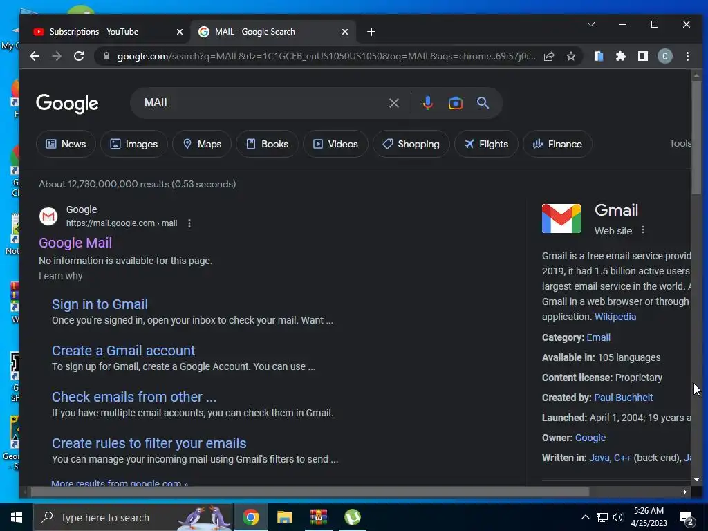
Task: Bookmark this page with the star
Action: 571,56
